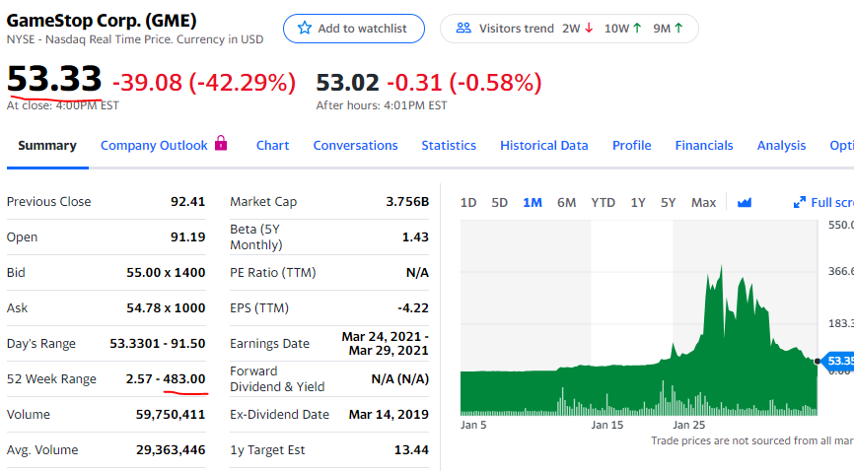This screenshot has height=471, width=854.
Task: Click the 10W up arrow trend indicator
Action: pyautogui.click(x=637, y=28)
